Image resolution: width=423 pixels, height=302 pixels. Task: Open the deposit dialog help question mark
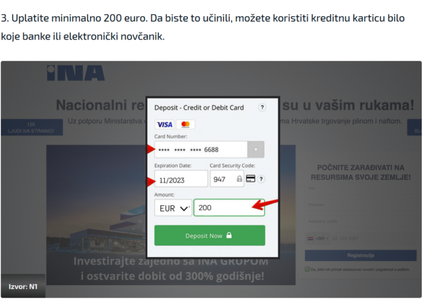tap(262, 107)
